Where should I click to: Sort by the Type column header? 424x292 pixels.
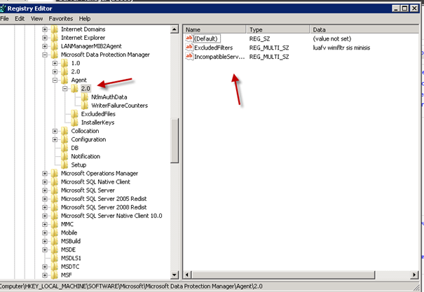[x=278, y=29]
